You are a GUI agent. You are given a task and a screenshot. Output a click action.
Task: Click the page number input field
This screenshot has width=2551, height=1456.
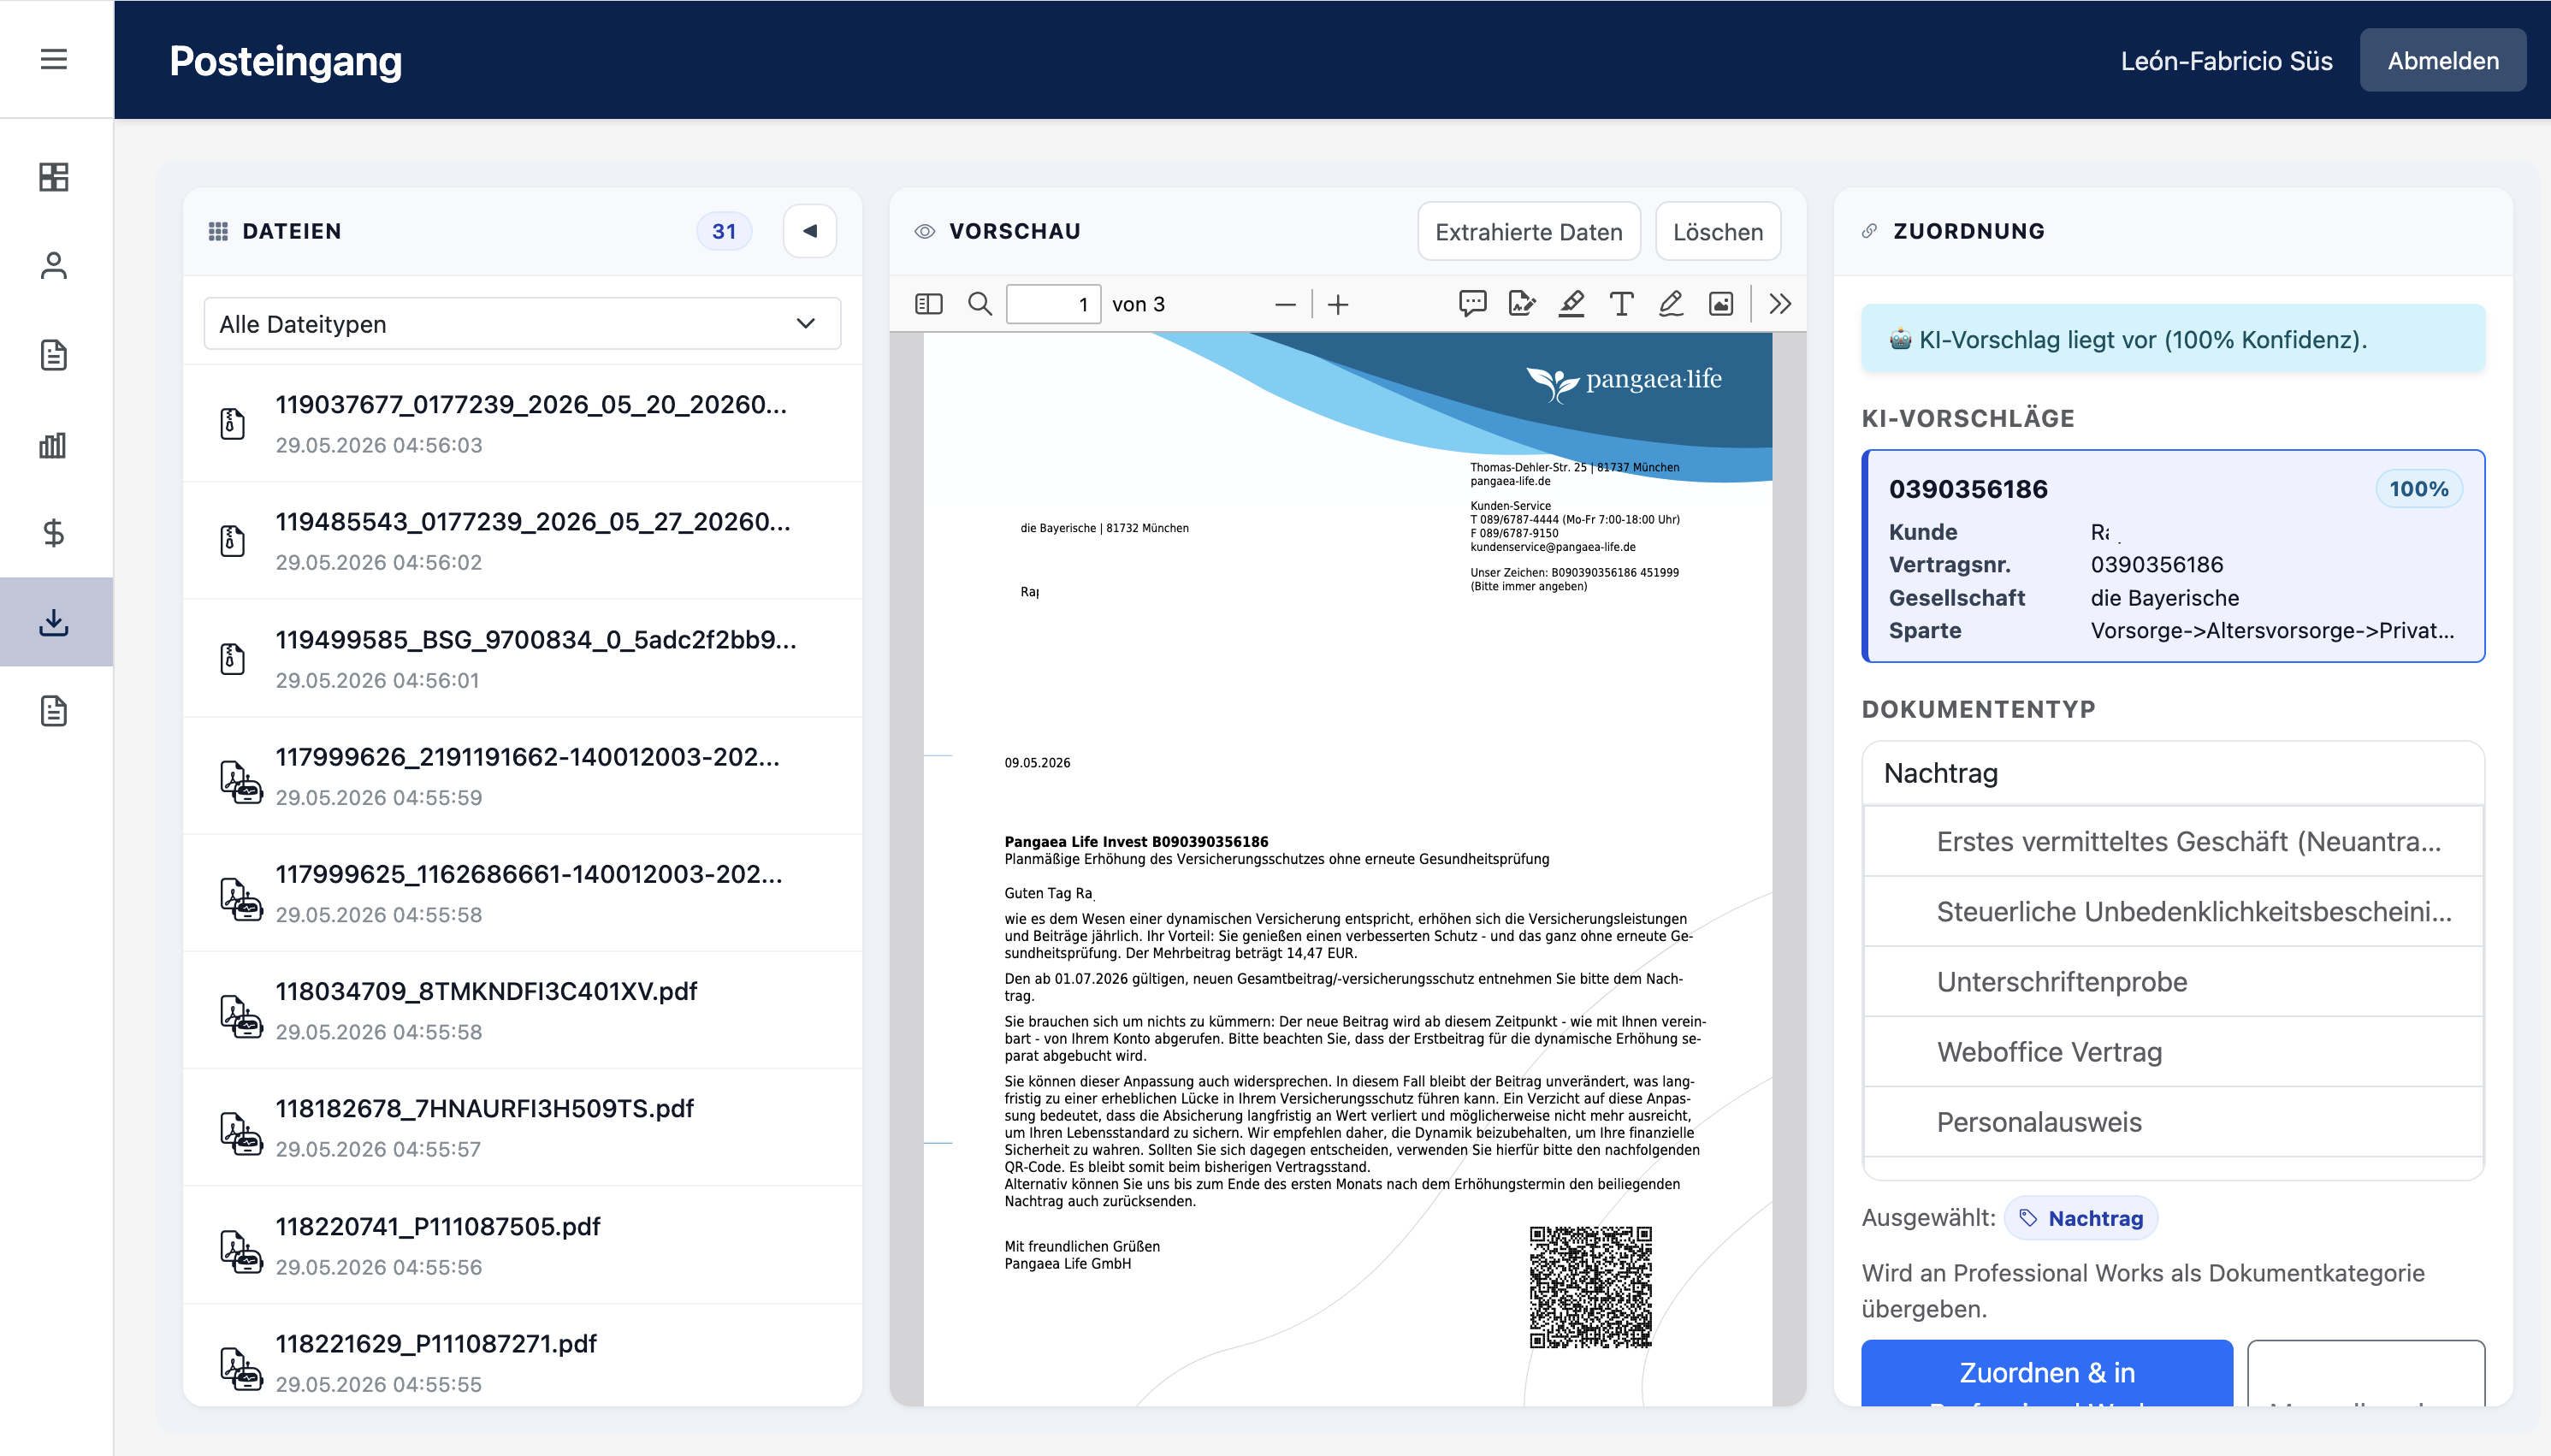[x=1053, y=304]
